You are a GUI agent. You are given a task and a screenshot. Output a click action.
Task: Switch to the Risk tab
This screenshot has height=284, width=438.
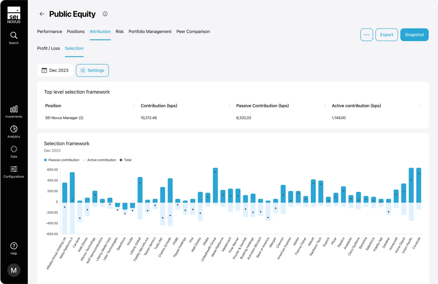click(x=119, y=31)
